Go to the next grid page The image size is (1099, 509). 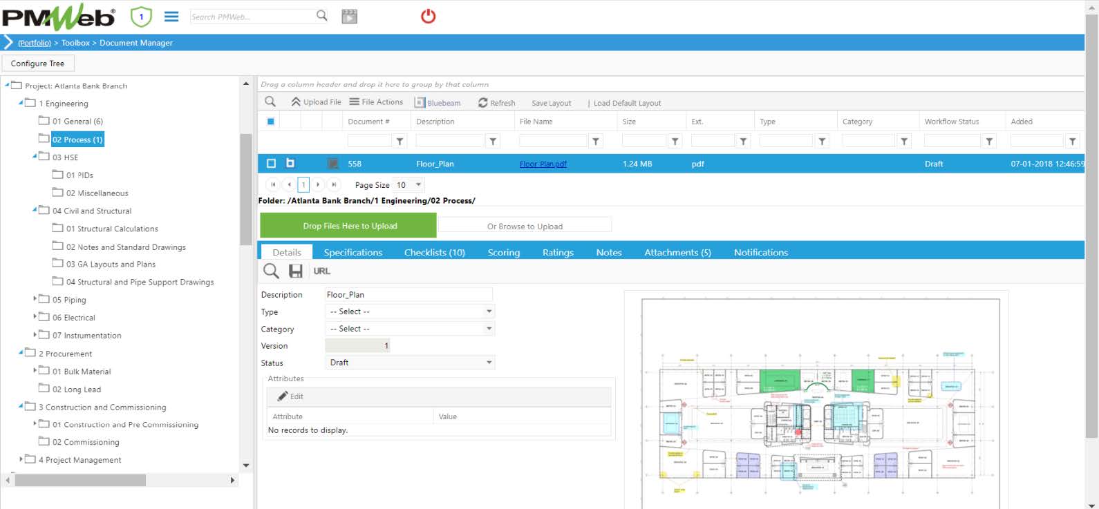[318, 184]
